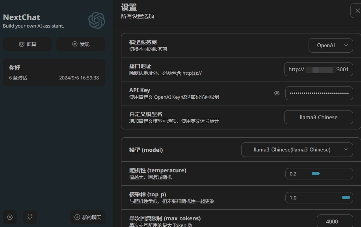
Task: Open the 模型 (model) llama3-Chinese dropdown
Action: click(297, 149)
